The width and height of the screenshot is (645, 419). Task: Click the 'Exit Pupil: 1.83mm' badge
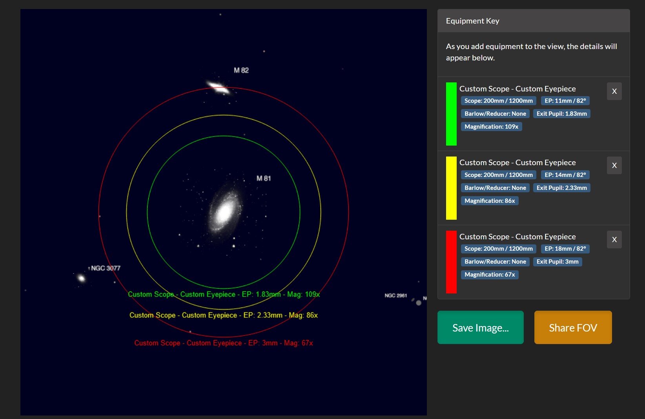(561, 114)
